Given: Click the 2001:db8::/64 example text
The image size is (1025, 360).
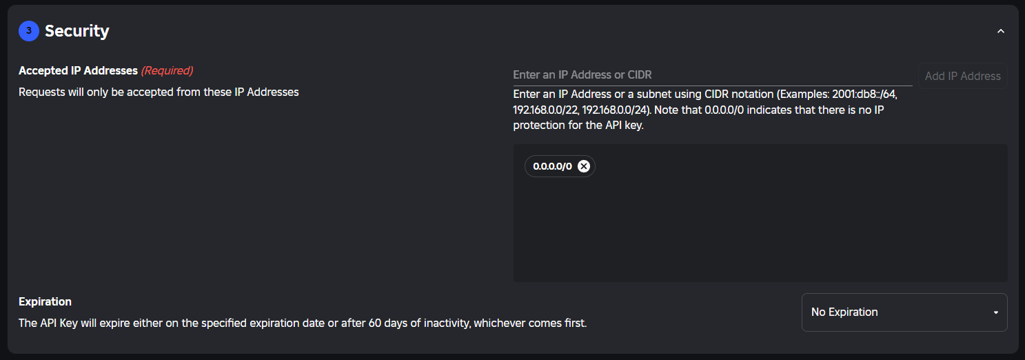Looking at the screenshot, I should click(862, 94).
